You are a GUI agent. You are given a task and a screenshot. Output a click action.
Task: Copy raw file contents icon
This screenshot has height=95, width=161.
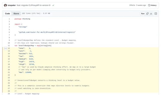pos(147,14)
